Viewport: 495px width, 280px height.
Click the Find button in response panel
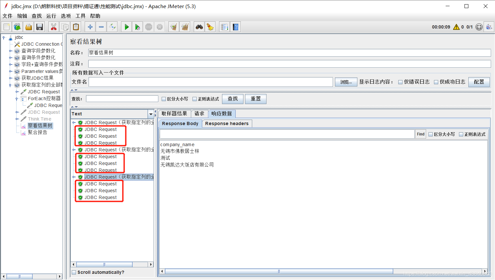pos(421,134)
